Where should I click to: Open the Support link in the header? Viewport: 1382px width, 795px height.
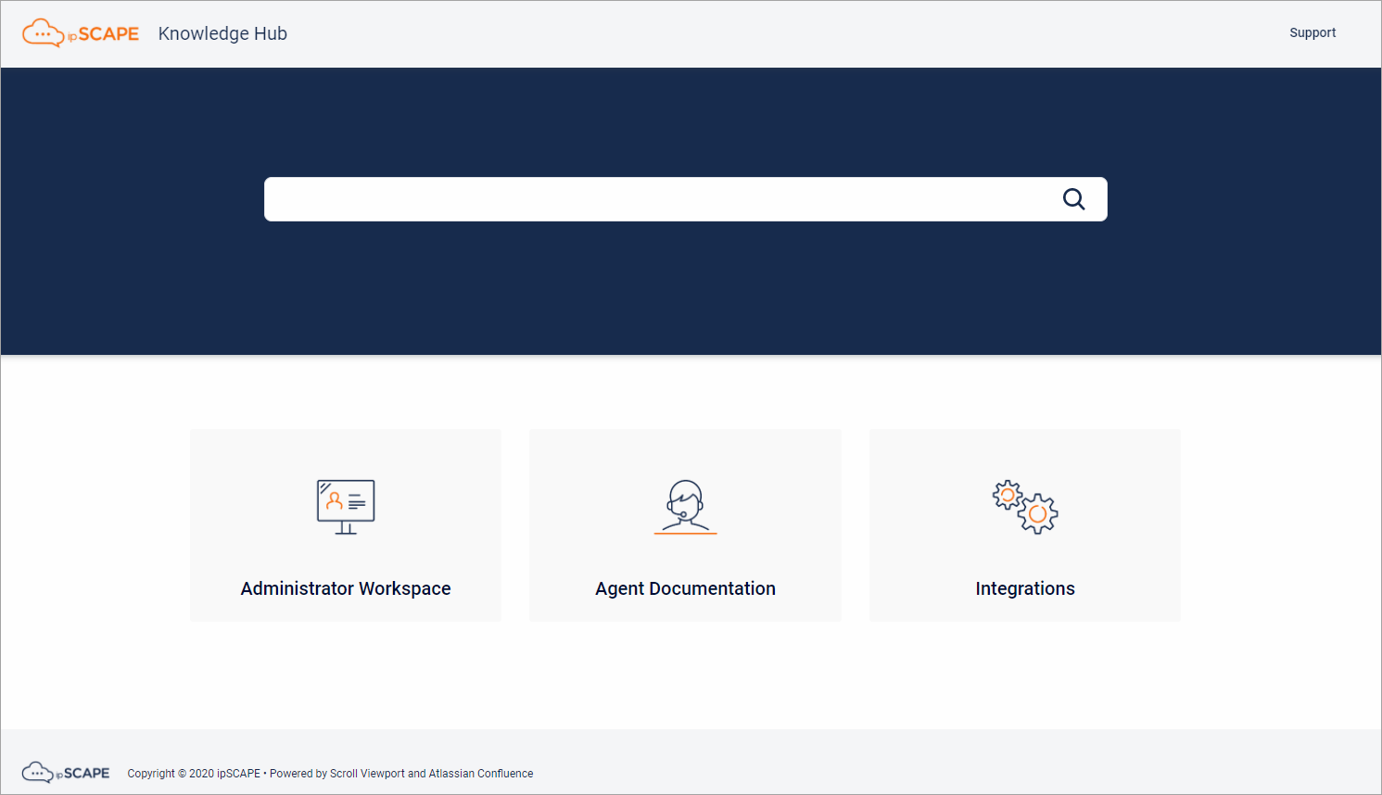[1312, 32]
